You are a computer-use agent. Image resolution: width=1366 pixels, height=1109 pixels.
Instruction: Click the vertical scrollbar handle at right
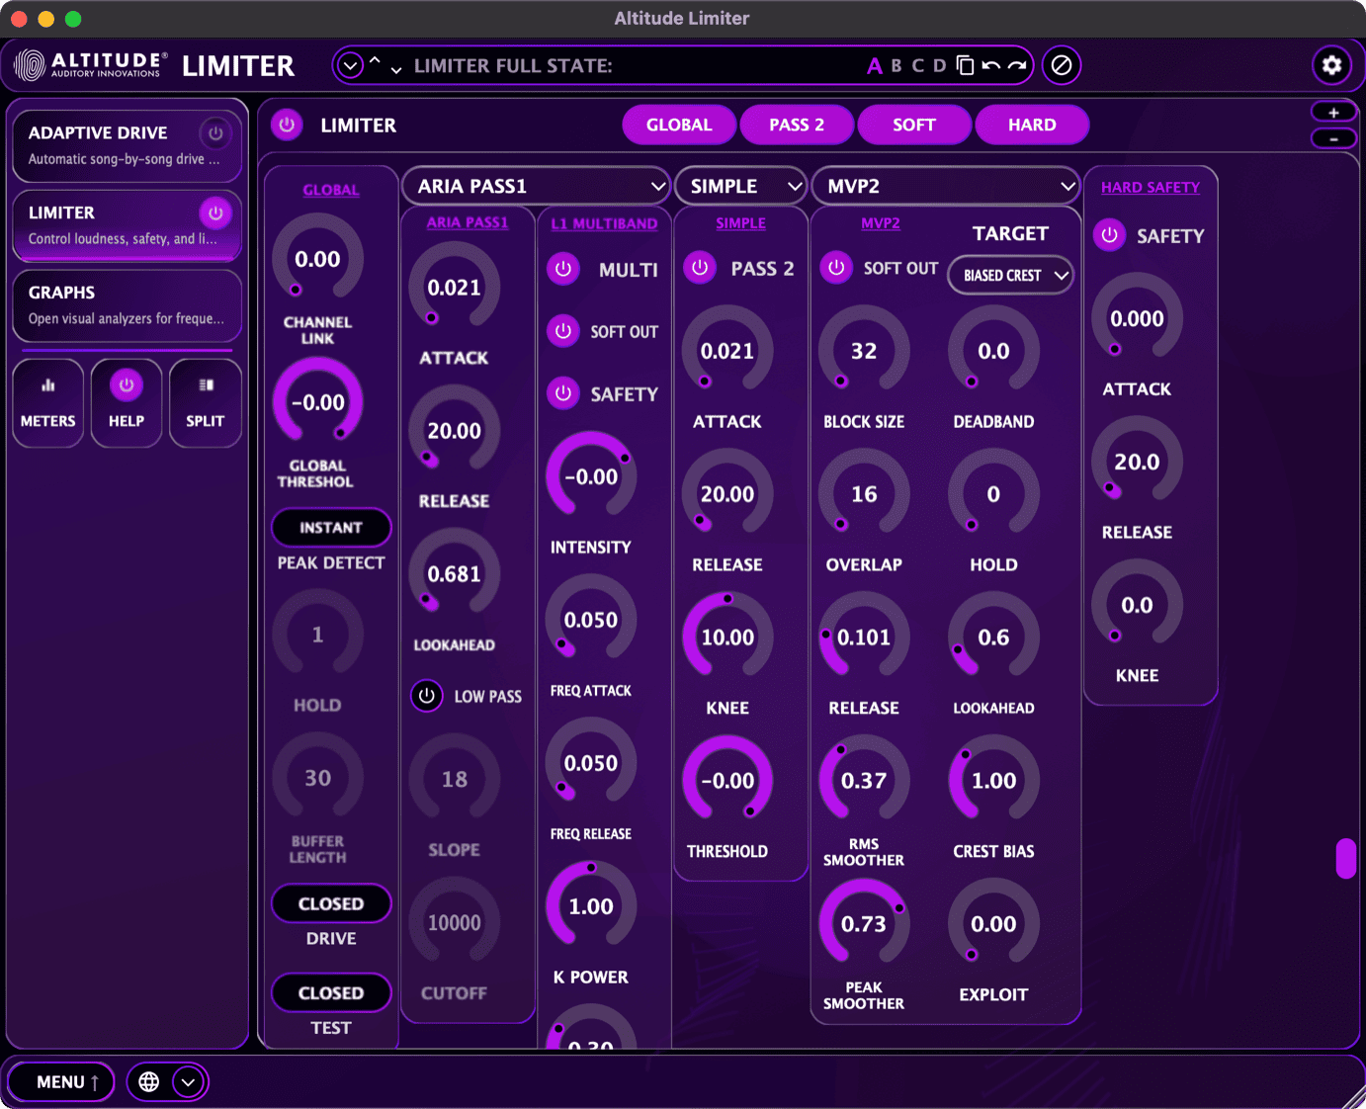[x=1345, y=859]
